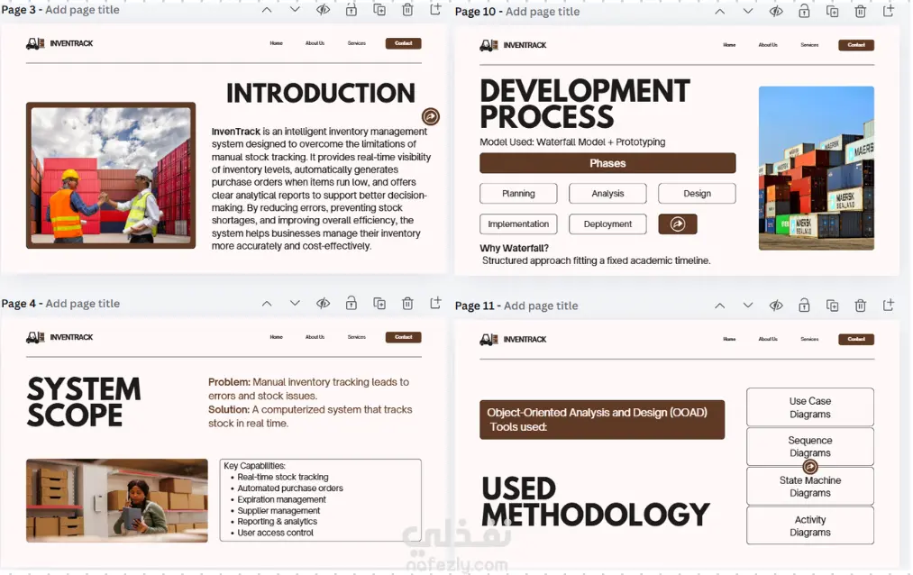Edit Page 11 title field

point(541,306)
